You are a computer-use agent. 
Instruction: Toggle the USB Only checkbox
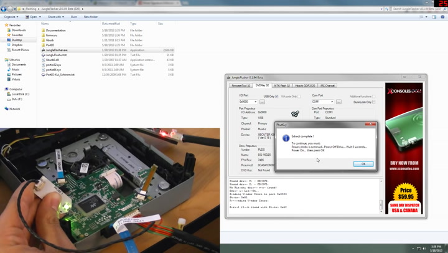point(277,97)
